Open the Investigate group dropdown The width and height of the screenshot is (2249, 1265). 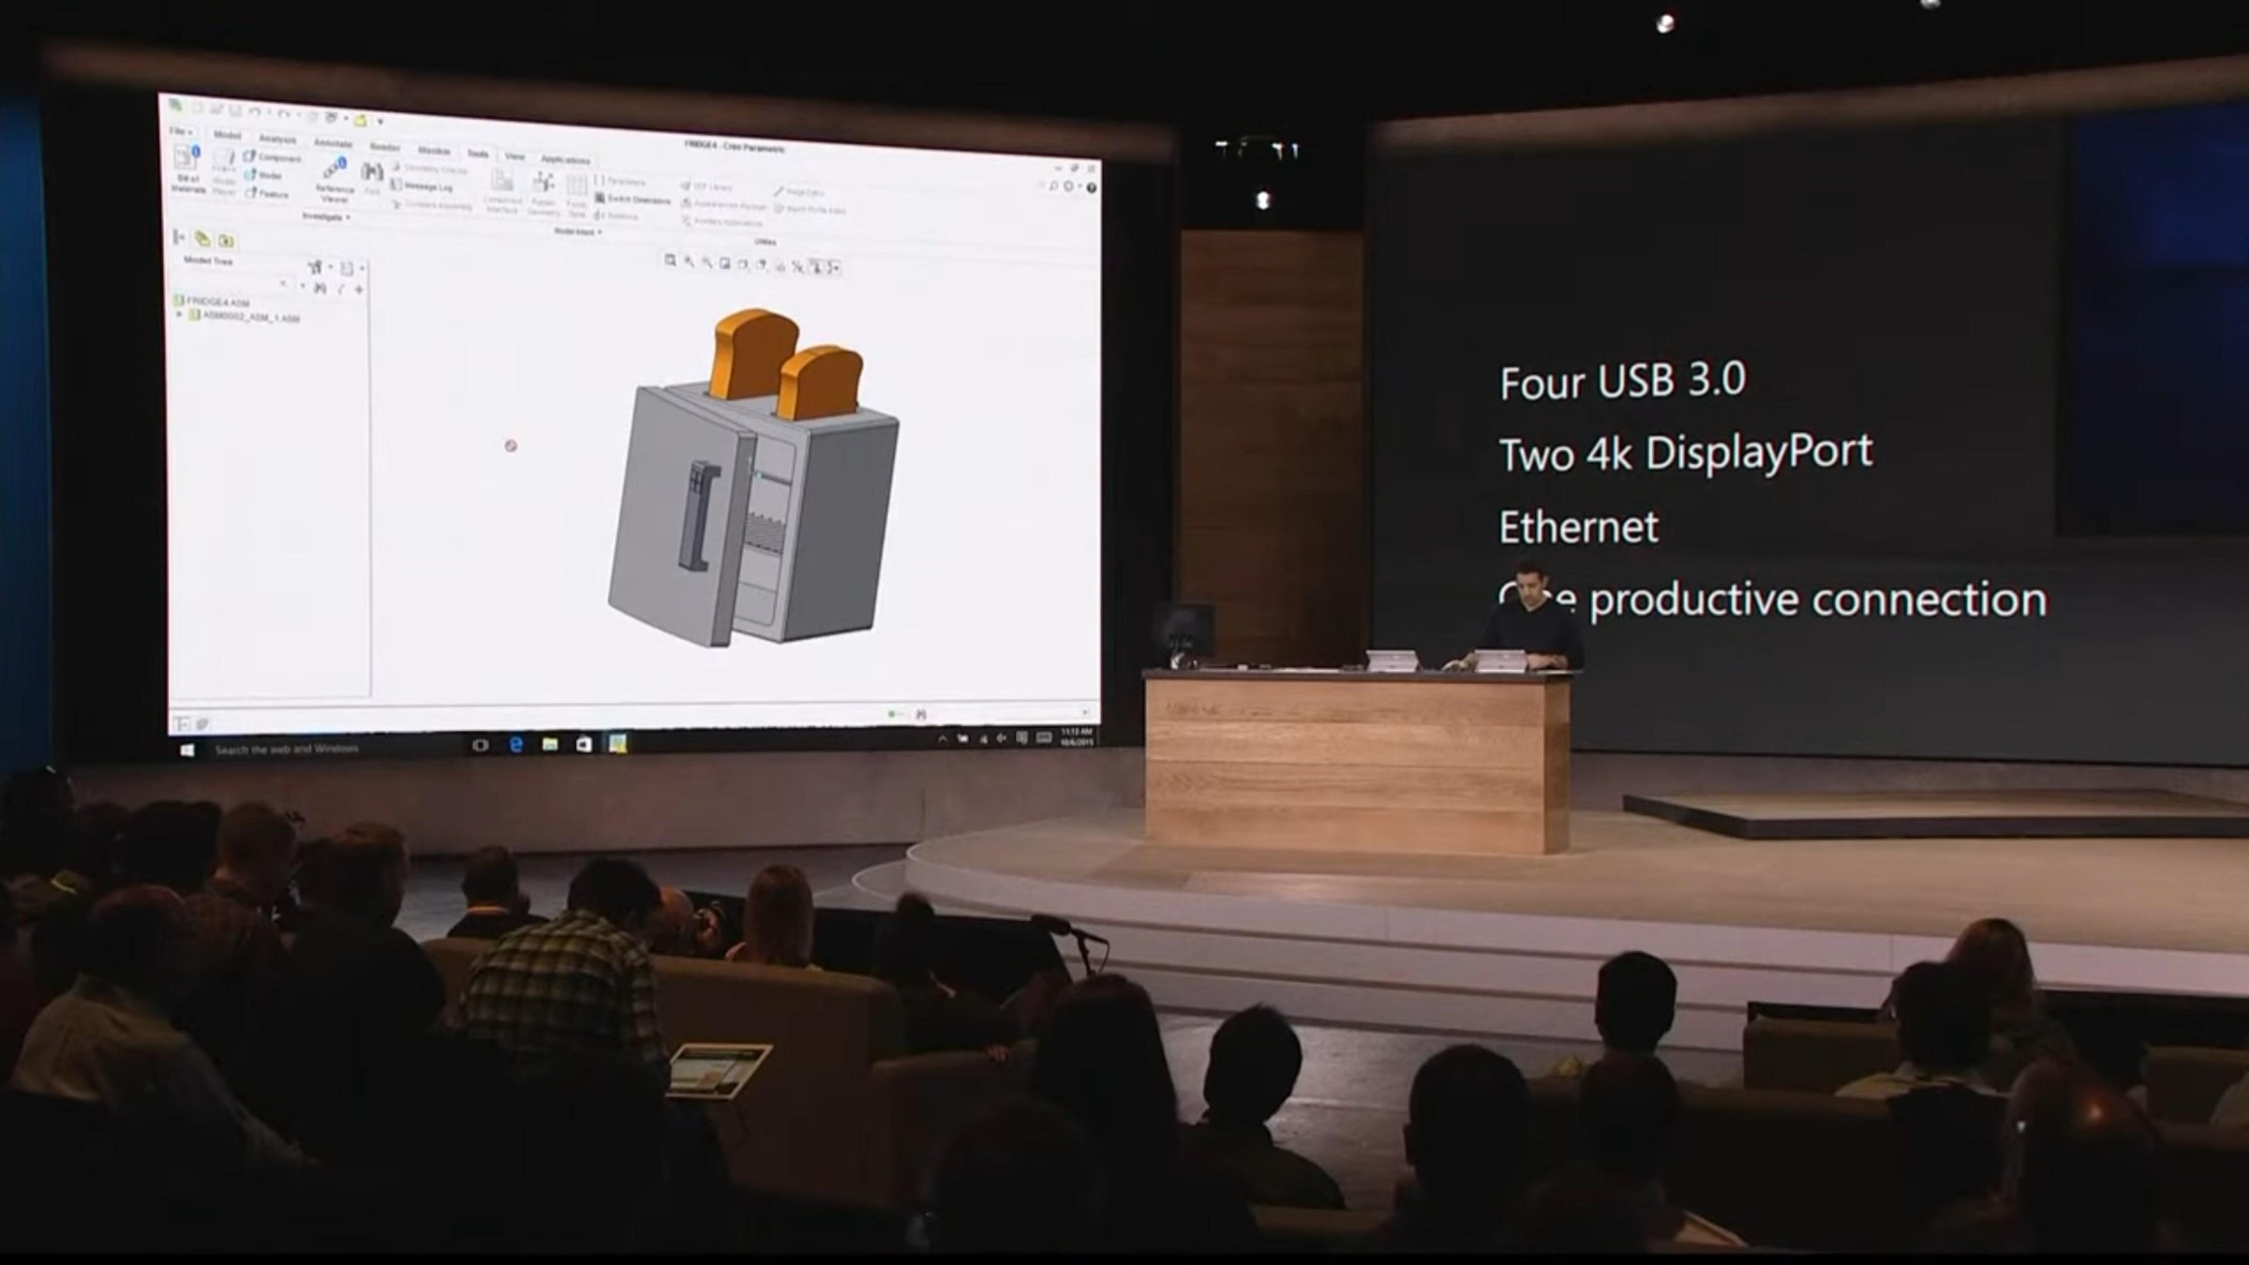point(326,216)
